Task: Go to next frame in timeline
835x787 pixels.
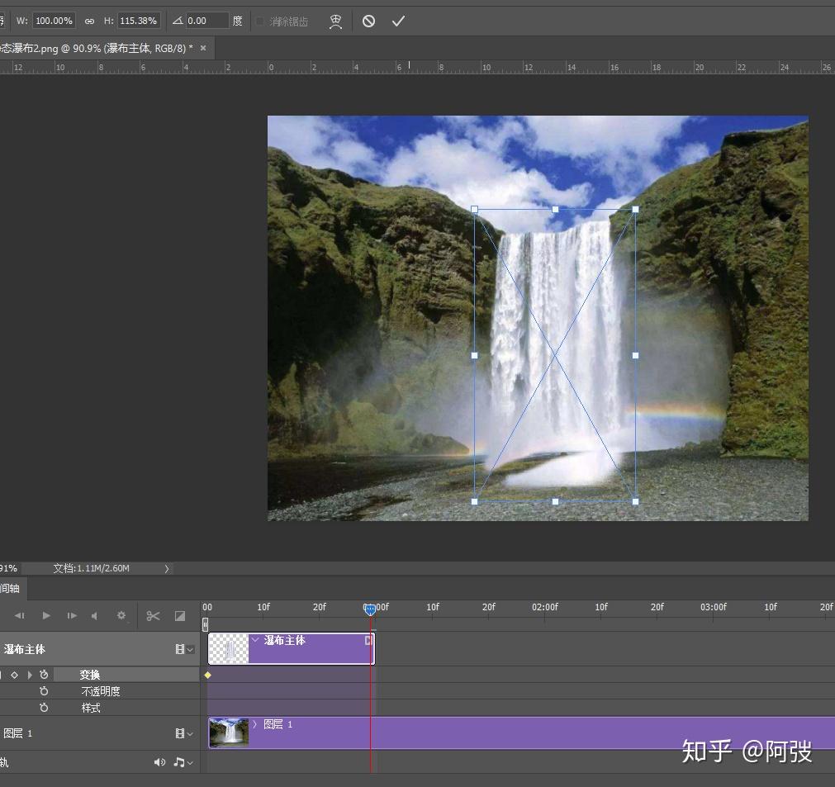Action: 71,615
